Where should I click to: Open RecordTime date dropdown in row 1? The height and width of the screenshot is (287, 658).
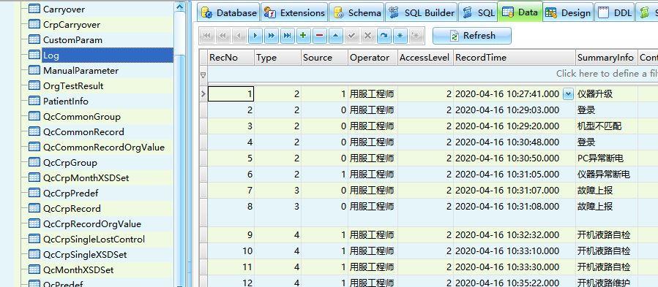(568, 94)
